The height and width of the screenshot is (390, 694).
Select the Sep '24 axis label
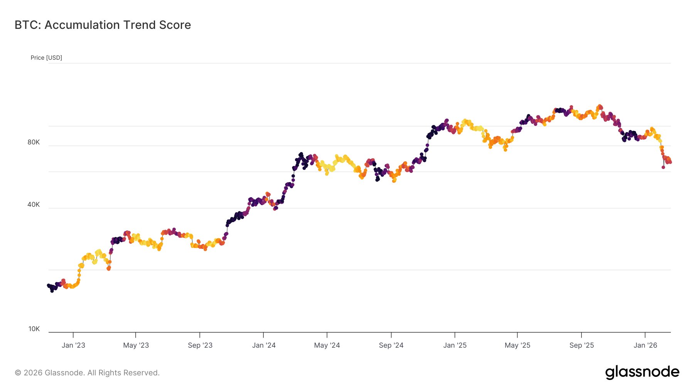(391, 345)
